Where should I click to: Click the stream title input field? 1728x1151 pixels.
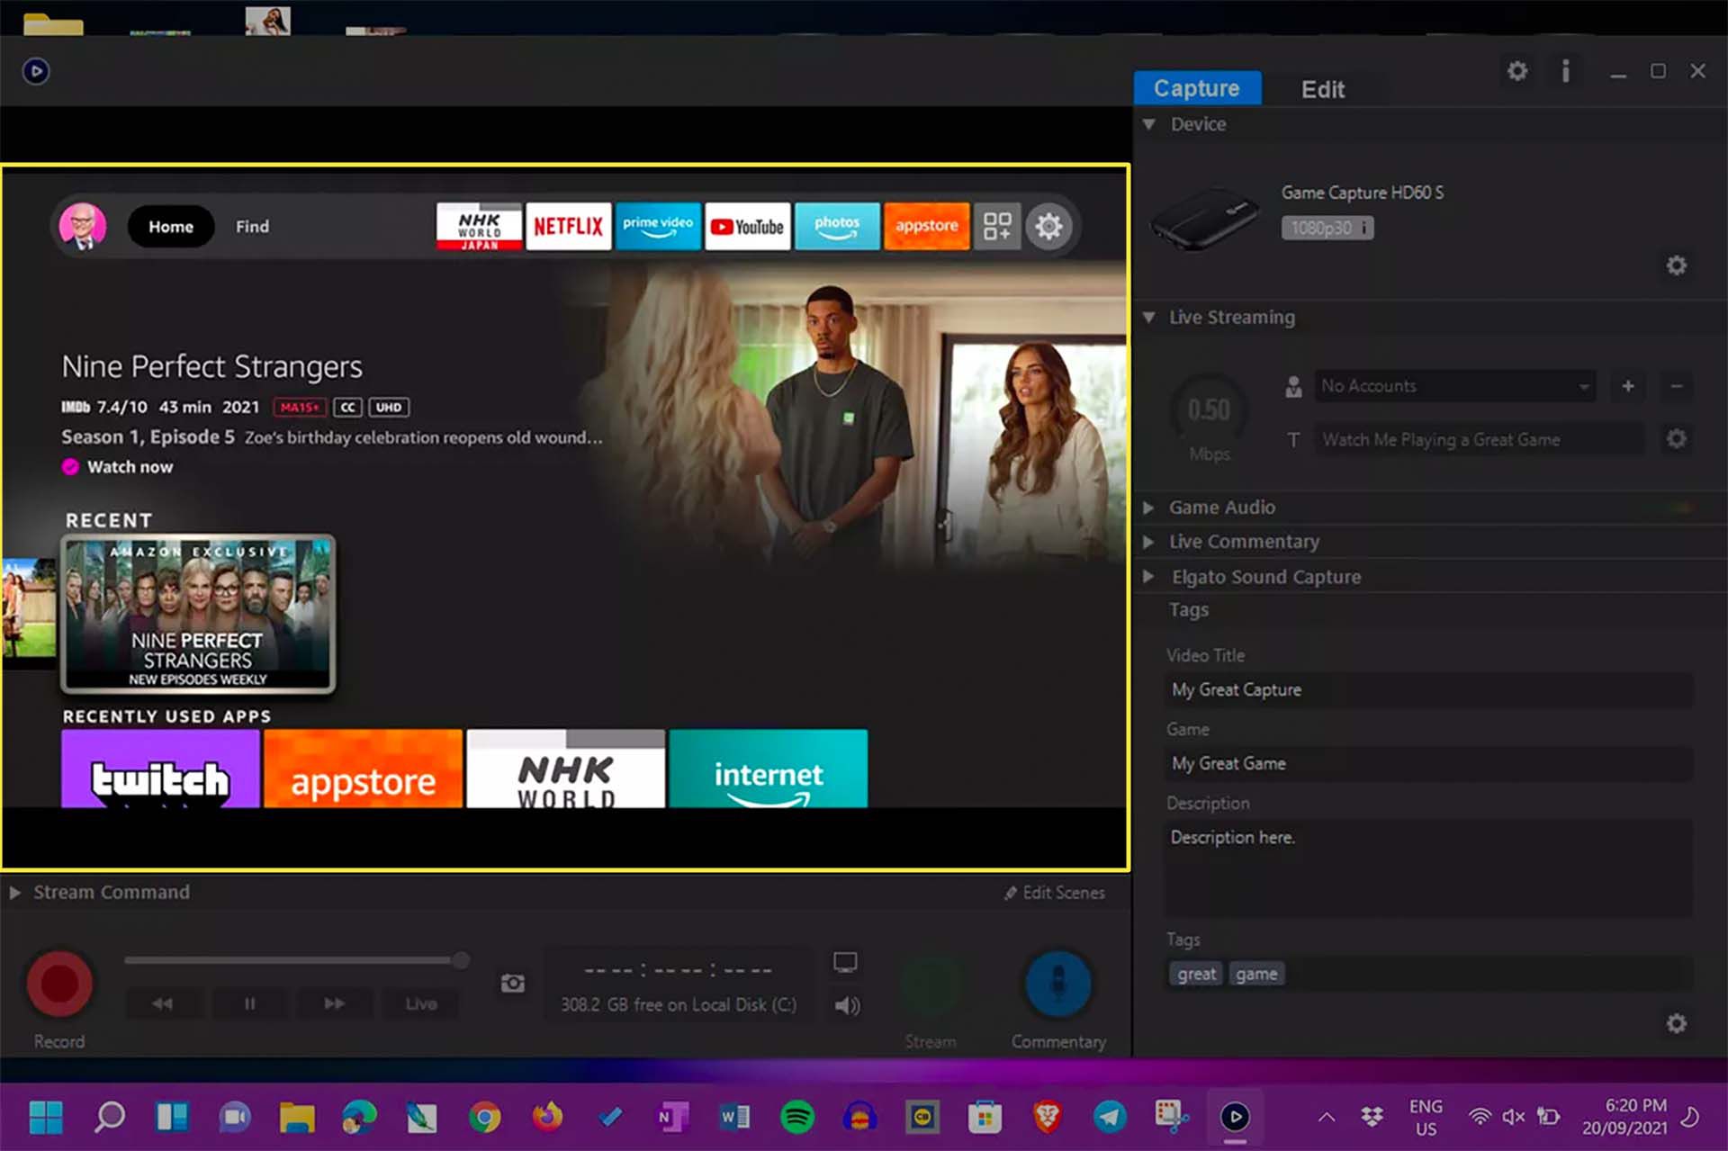(1479, 439)
